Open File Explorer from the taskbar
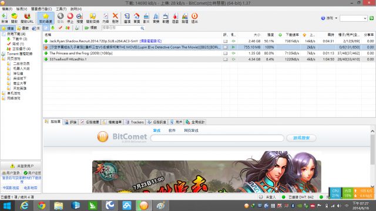This screenshot has width=376, height=211. click(58, 206)
